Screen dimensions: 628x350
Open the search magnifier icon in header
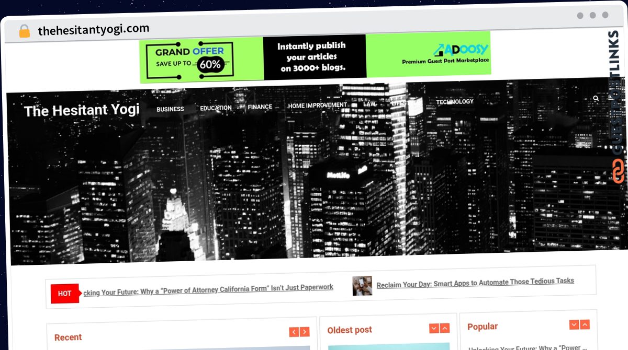pos(596,98)
